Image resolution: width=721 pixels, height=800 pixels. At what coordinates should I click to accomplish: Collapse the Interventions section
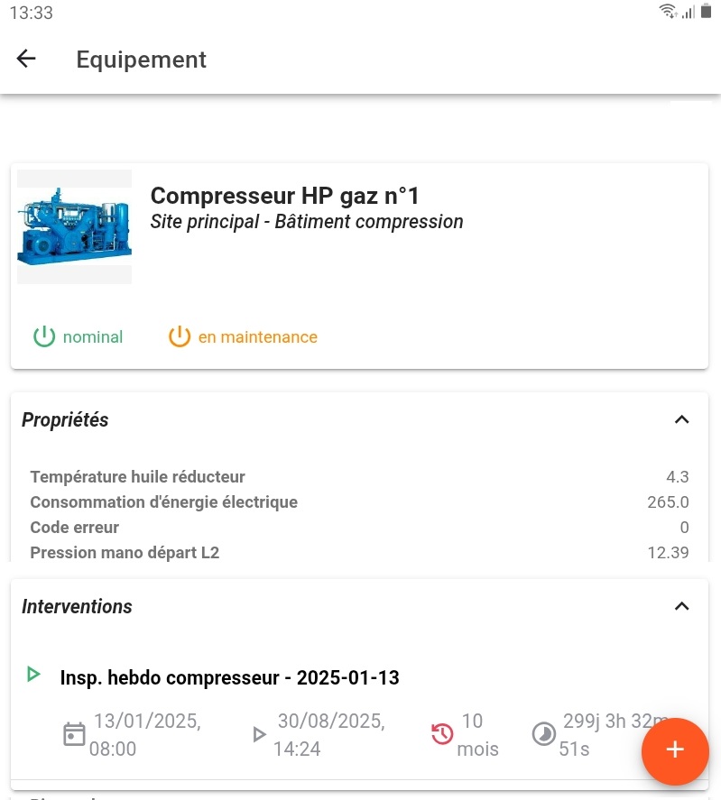pos(681,605)
